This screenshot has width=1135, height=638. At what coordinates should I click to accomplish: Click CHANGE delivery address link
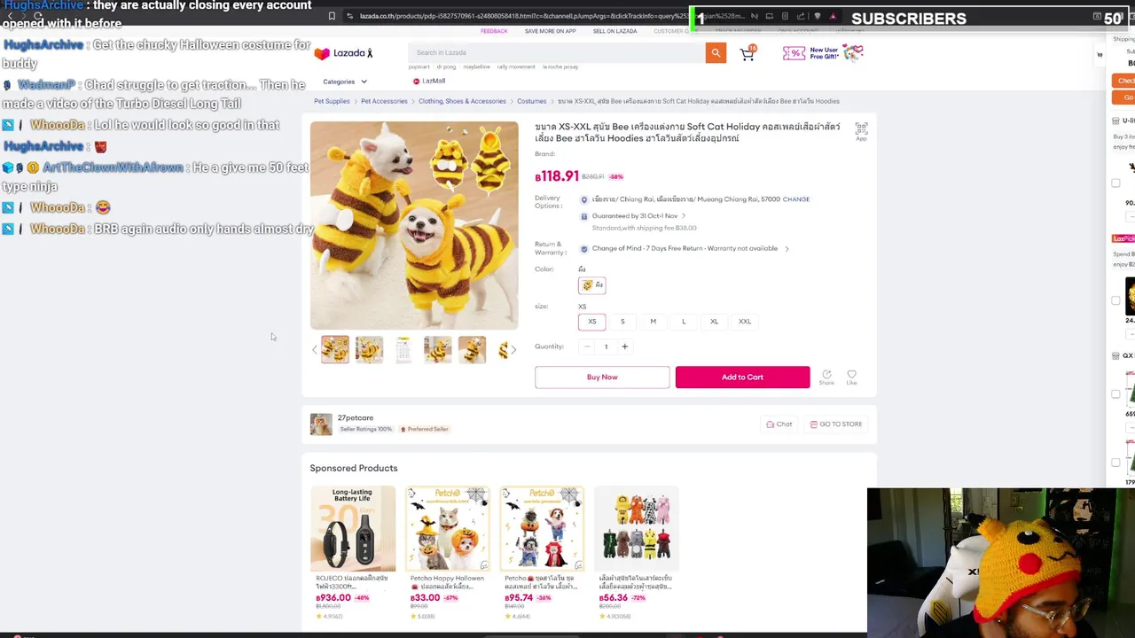[796, 199]
